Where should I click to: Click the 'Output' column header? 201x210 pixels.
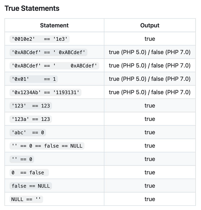click(150, 25)
